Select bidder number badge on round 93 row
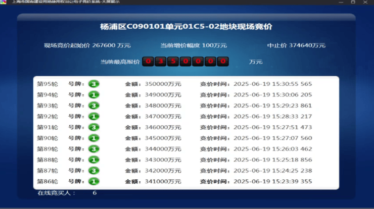 click(x=93, y=106)
